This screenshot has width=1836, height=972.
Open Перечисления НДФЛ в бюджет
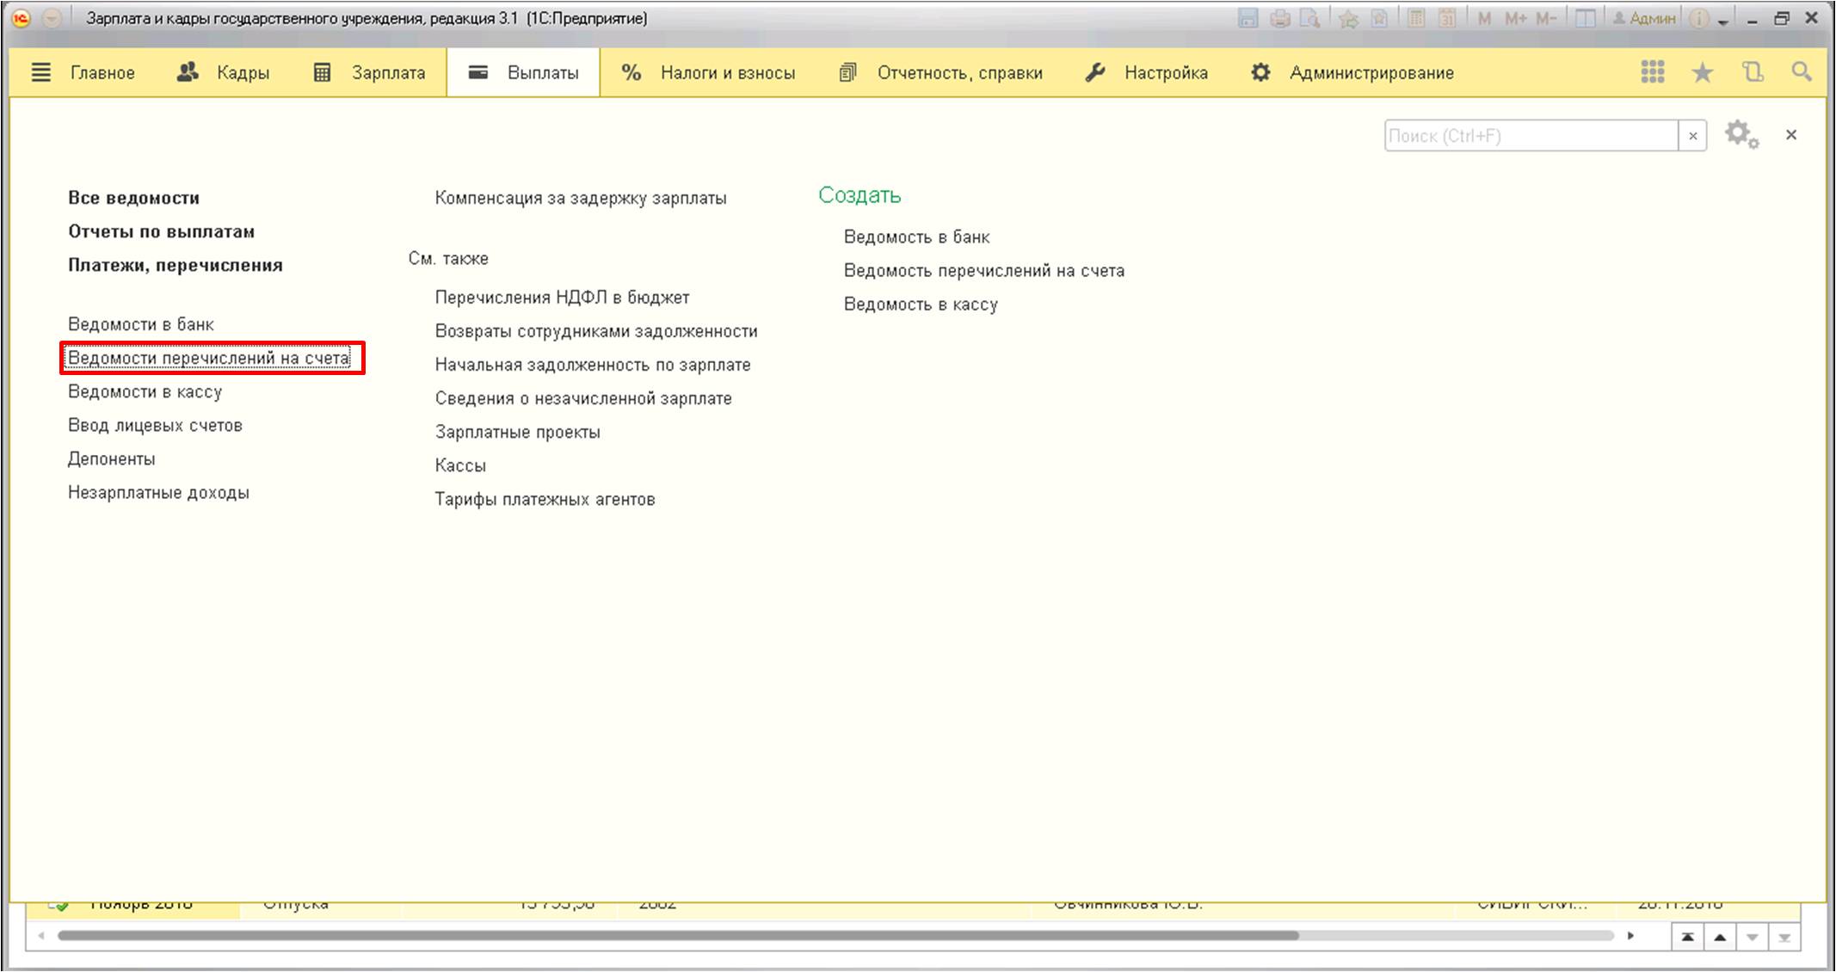click(563, 298)
